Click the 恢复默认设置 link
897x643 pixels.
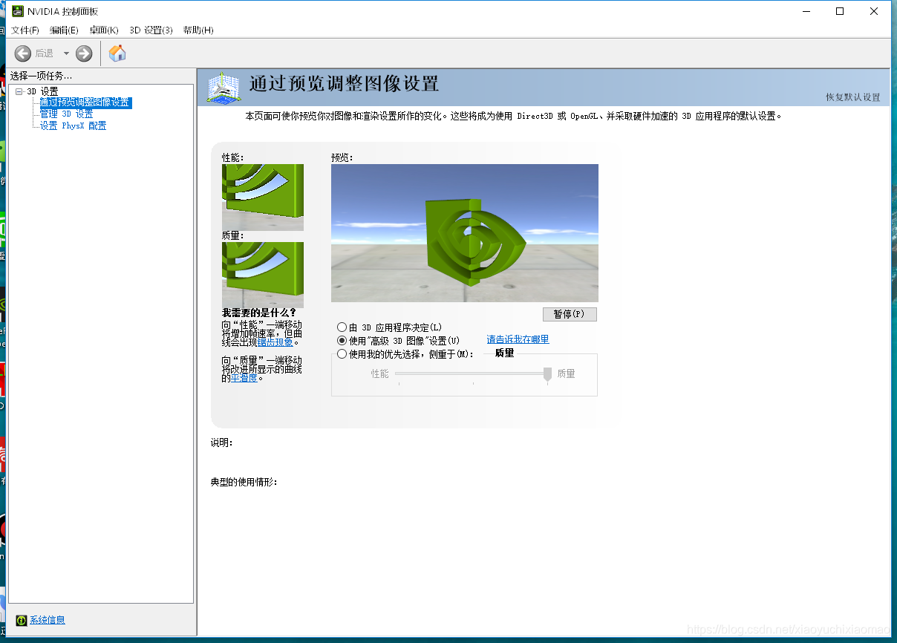coord(852,97)
